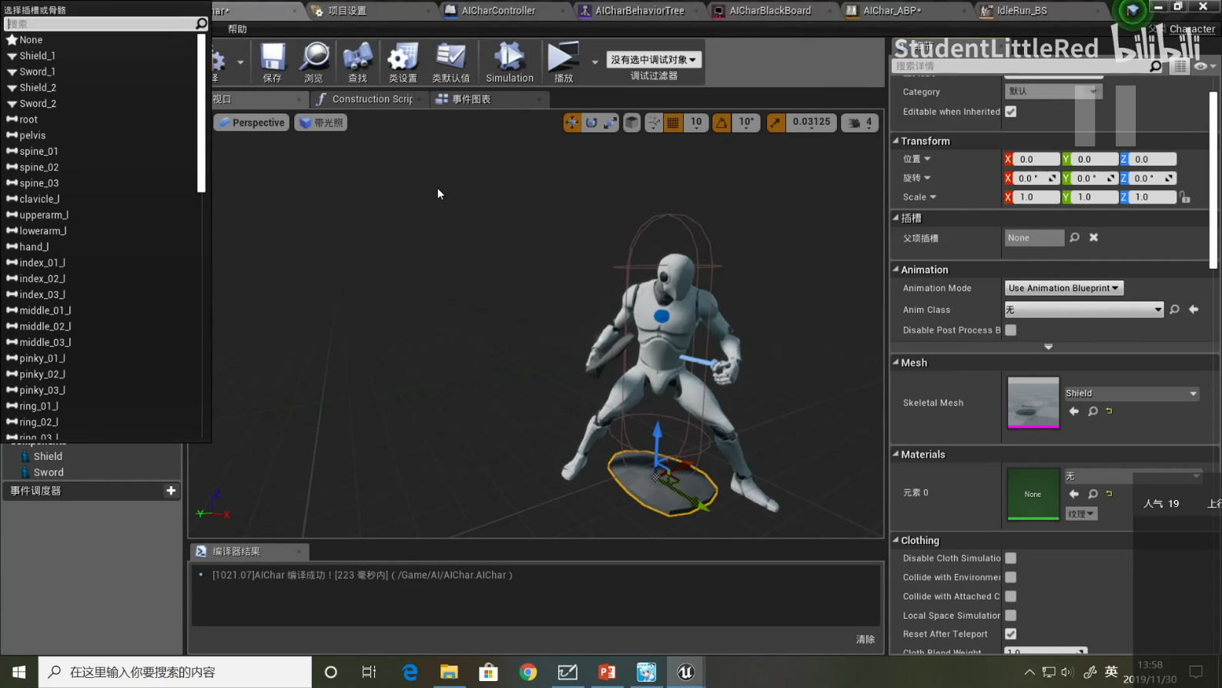This screenshot has width=1222, height=688.
Task: Collapse the Mesh section
Action: (x=896, y=362)
